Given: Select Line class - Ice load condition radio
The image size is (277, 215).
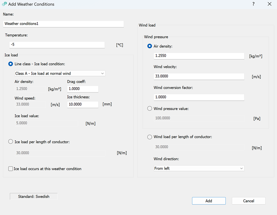Looking at the screenshot, I should point(11,64).
